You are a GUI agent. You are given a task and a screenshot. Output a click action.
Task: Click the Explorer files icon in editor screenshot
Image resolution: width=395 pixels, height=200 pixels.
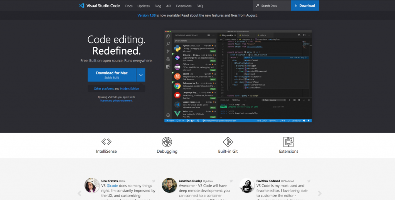168,37
